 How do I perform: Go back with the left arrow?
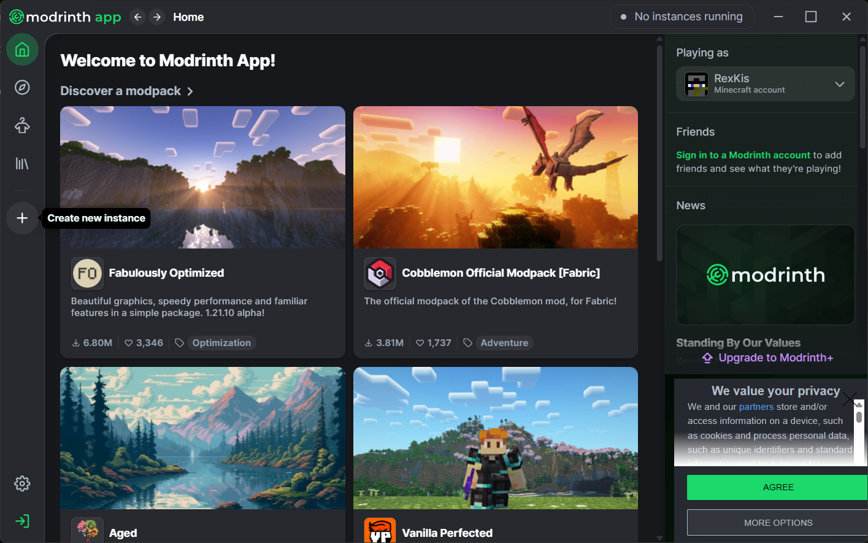tap(138, 17)
